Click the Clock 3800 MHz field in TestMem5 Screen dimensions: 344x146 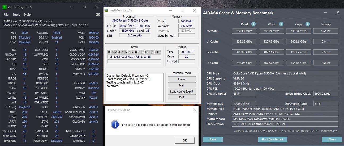pos(127,31)
